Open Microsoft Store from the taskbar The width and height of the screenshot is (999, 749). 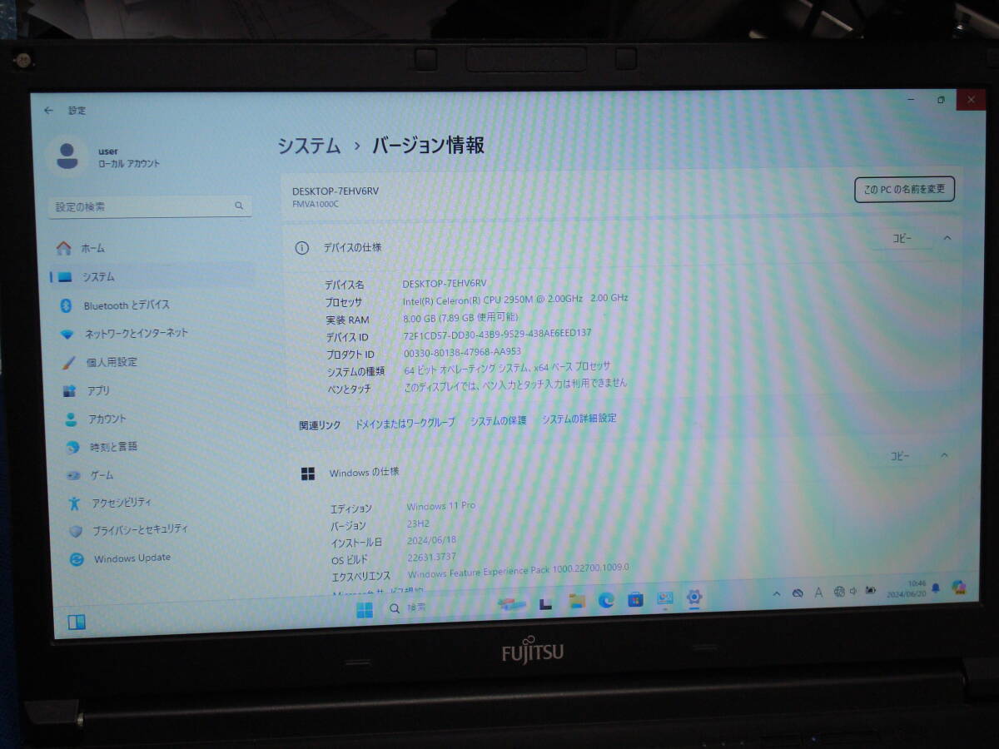pos(635,599)
